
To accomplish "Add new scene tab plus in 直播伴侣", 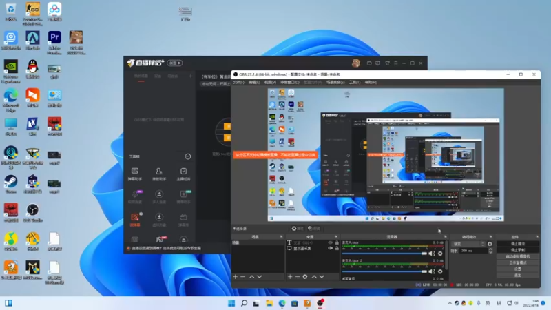I will click(191, 76).
